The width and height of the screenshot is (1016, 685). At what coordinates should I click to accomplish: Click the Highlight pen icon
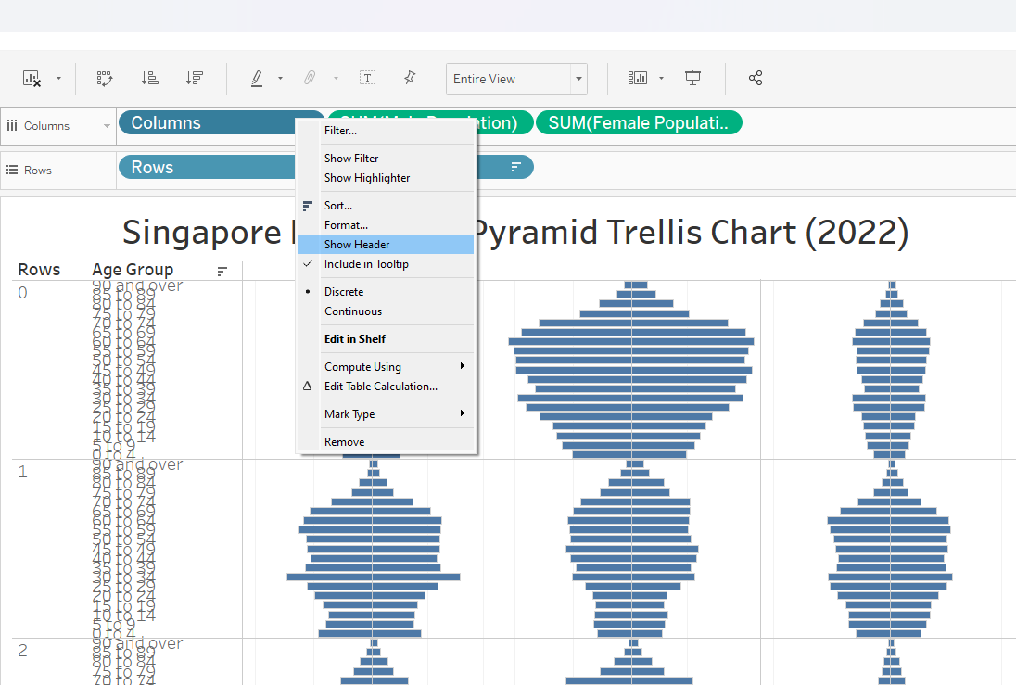(257, 79)
